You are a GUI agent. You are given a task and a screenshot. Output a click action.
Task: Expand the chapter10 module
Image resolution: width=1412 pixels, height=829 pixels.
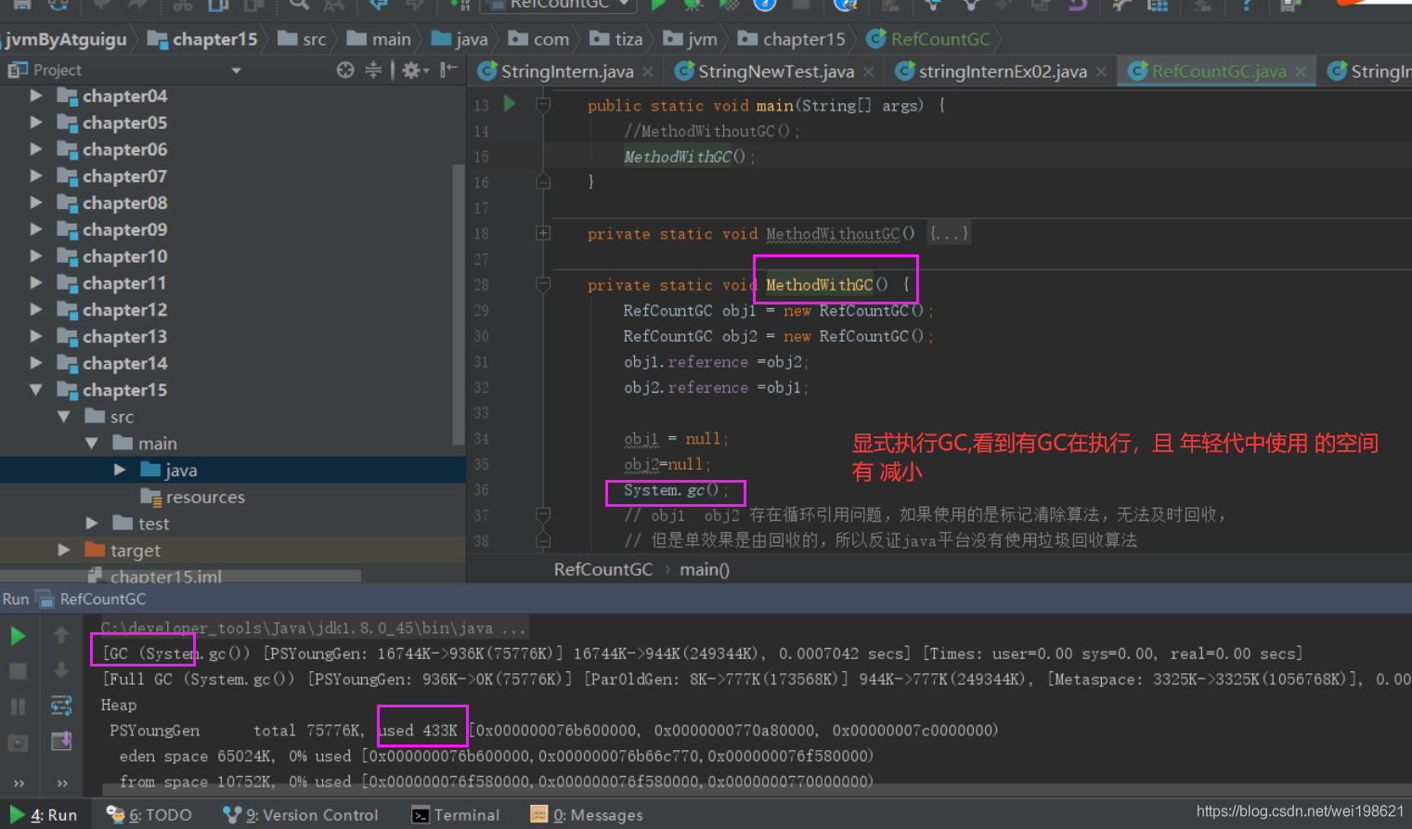point(35,256)
